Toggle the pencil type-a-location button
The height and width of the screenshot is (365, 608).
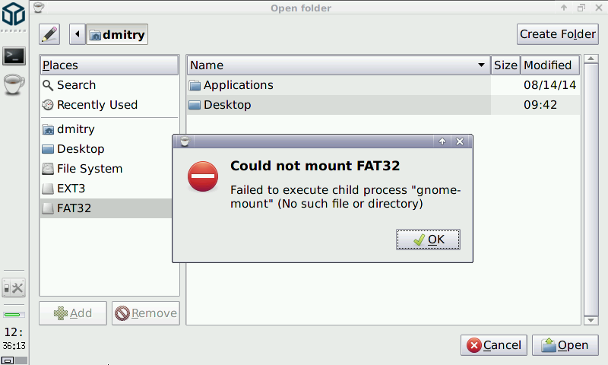(49, 34)
